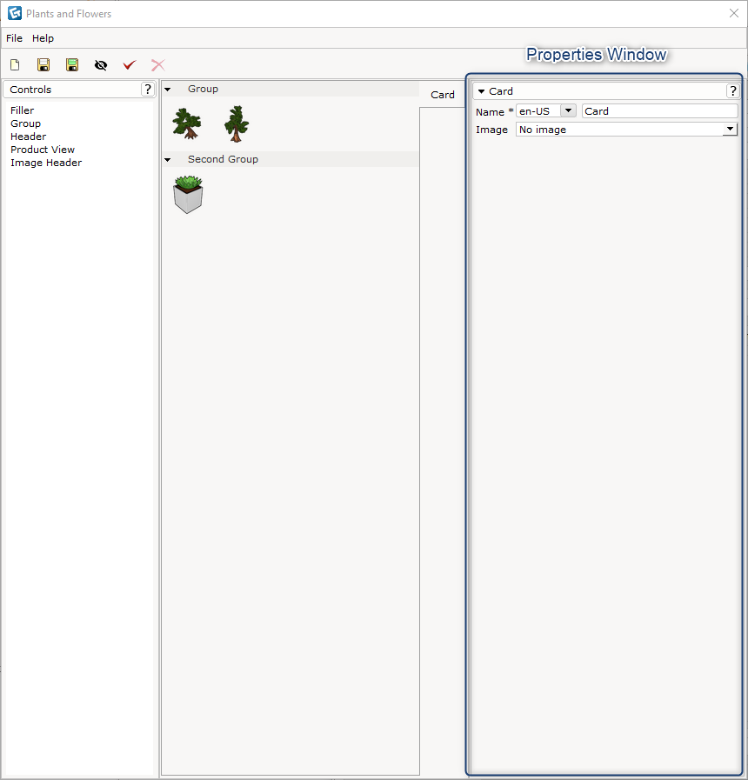Image resolution: width=748 pixels, height=780 pixels.
Task: Collapse the Card properties section
Action: click(x=481, y=91)
